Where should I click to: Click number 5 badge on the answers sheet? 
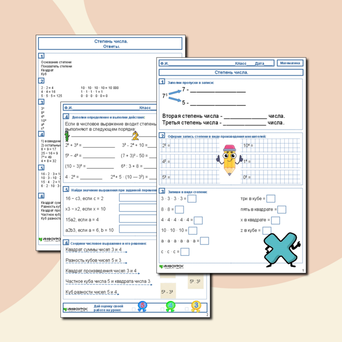(x=41, y=168)
